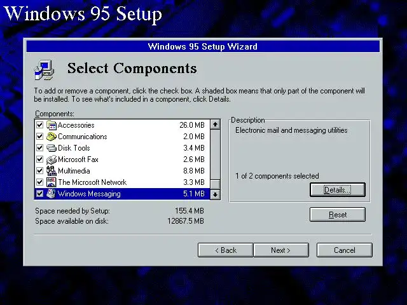Uncheck the Accessories checkbox
Image resolution: width=407 pixels, height=305 pixels.
(x=39, y=125)
